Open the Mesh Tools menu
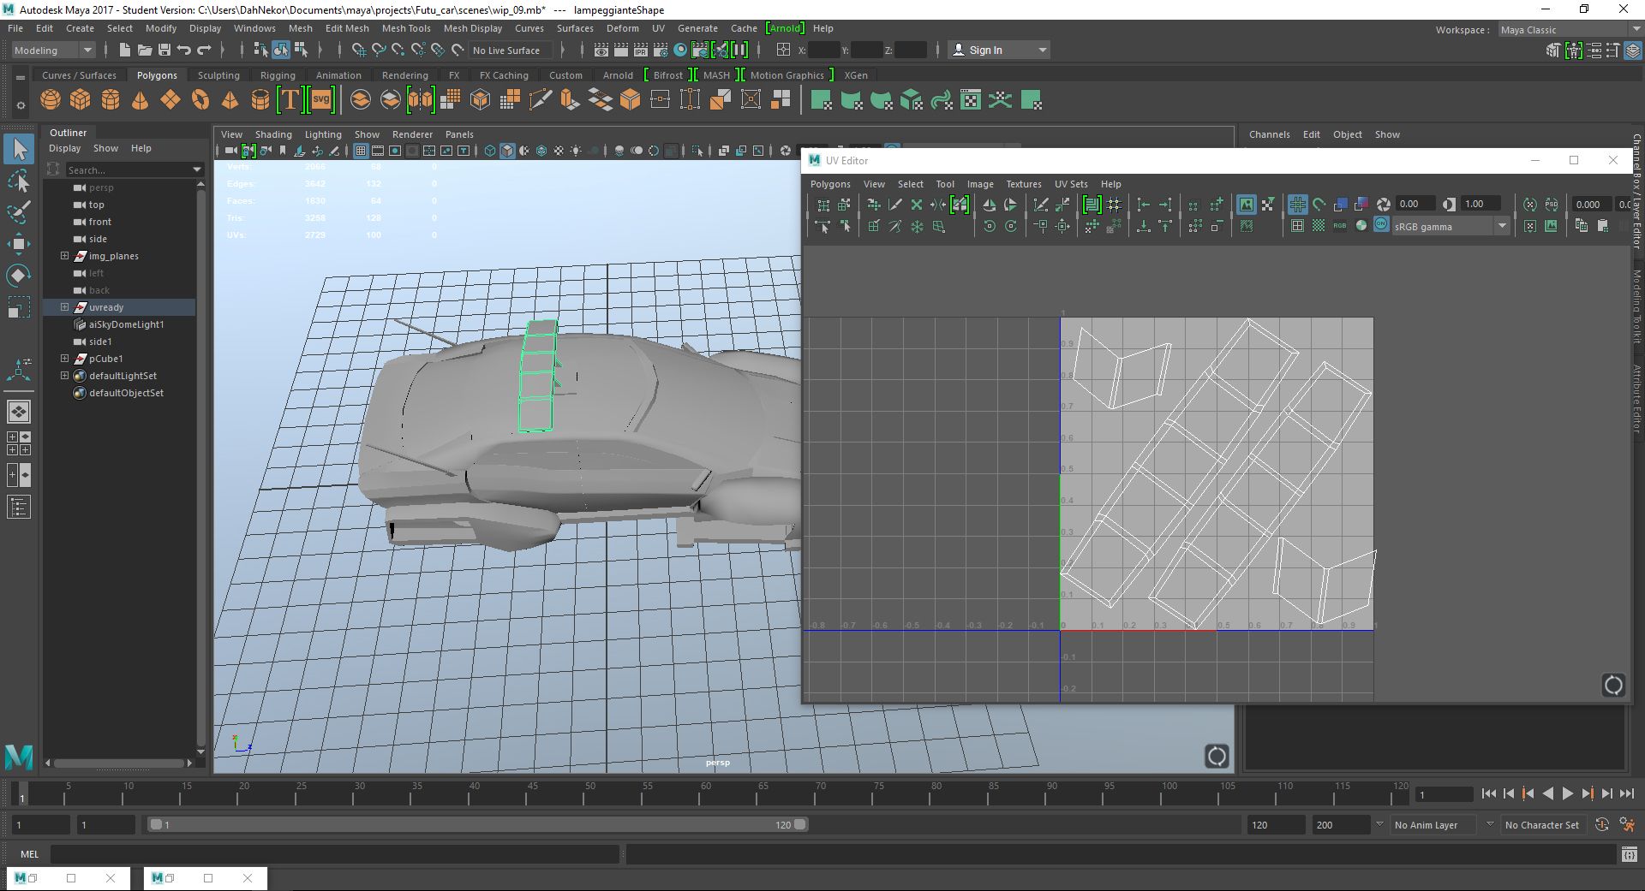This screenshot has height=891, width=1645. (406, 28)
